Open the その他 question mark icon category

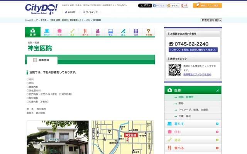tap(149, 32)
